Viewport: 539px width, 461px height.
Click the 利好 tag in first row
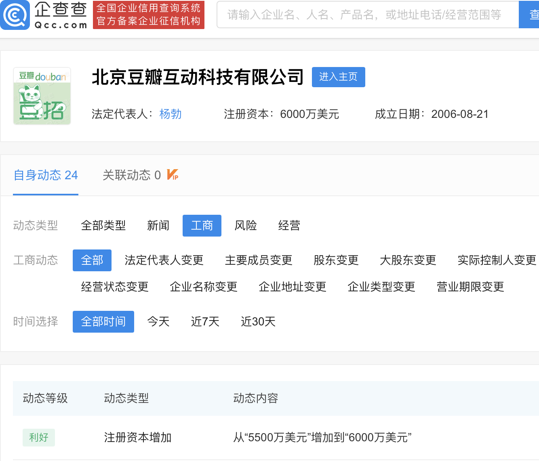tap(39, 438)
